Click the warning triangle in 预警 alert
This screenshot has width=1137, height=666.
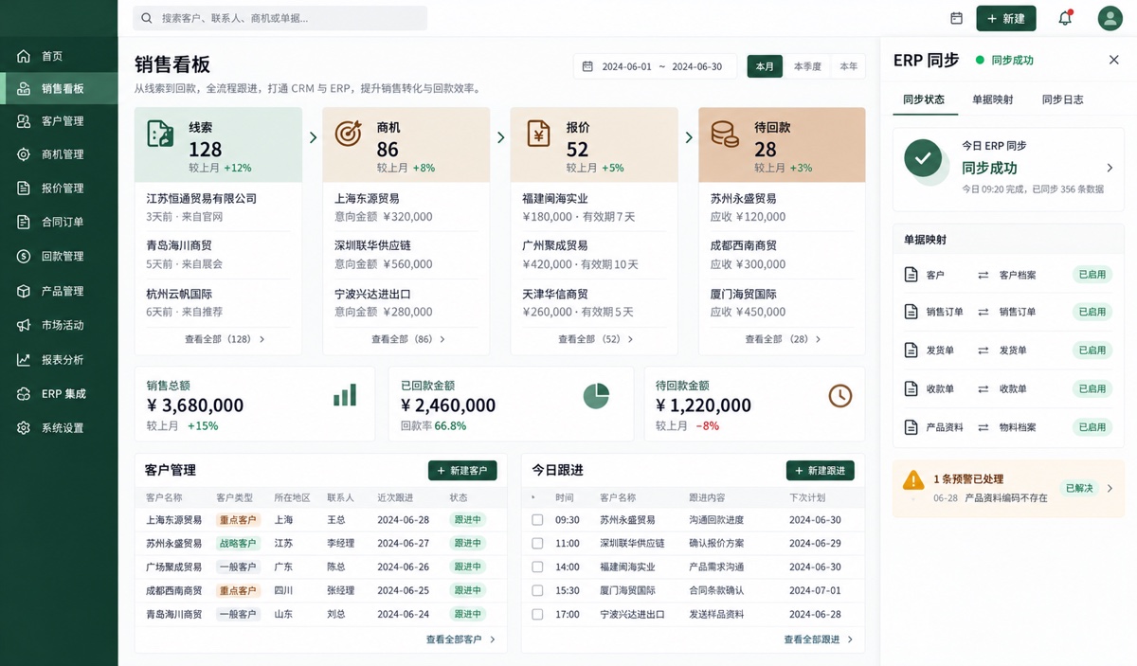click(x=913, y=479)
